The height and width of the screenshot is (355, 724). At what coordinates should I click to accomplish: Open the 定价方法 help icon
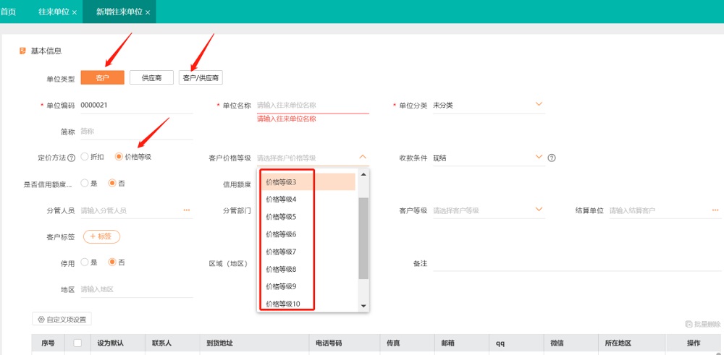click(71, 158)
